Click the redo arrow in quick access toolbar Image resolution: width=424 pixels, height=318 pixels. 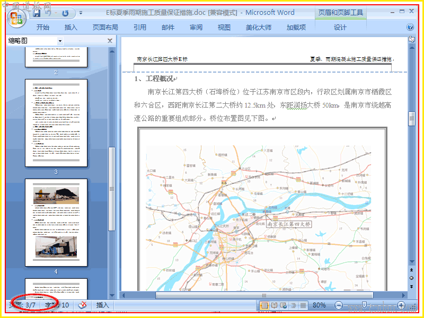point(65,13)
